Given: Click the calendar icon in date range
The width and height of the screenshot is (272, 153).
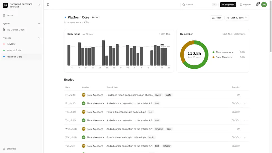Looking at the screenshot, I should (x=228, y=18).
